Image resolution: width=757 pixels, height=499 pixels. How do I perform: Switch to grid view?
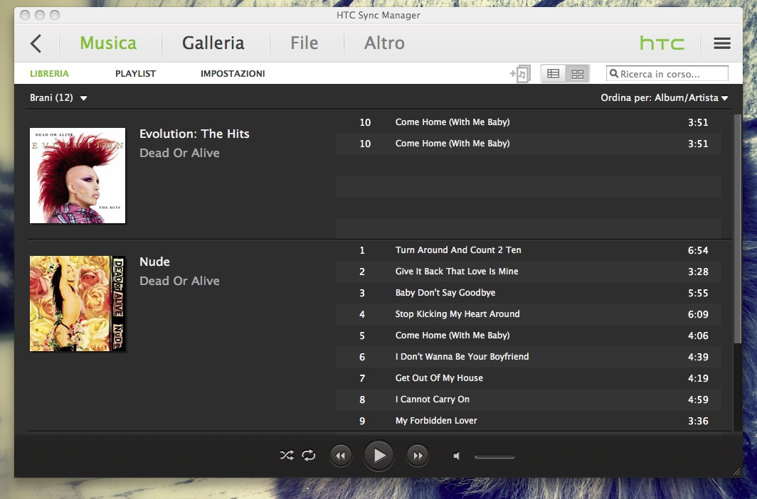click(578, 74)
